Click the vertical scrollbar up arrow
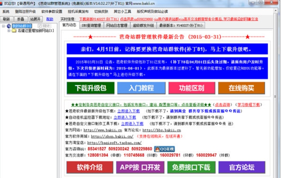The image size is (281, 178). [x=275, y=11]
